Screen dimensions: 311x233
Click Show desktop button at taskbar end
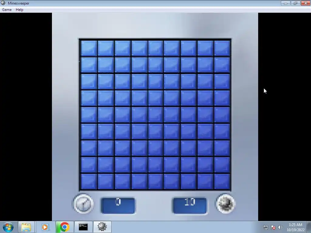click(309, 227)
